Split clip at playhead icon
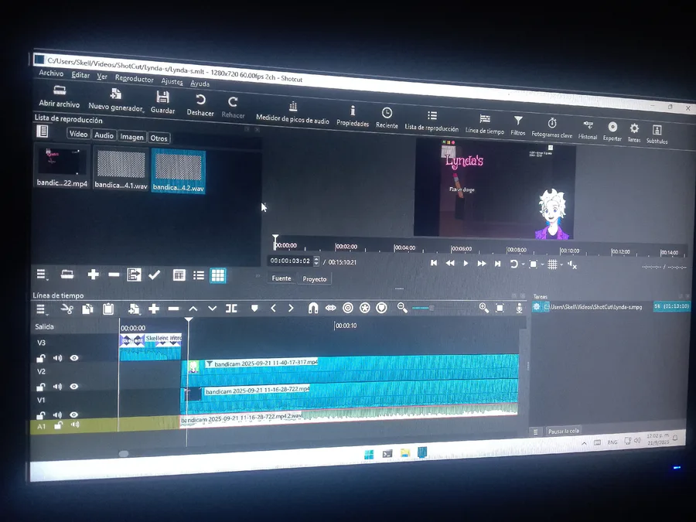This screenshot has width=696, height=522. [x=231, y=308]
